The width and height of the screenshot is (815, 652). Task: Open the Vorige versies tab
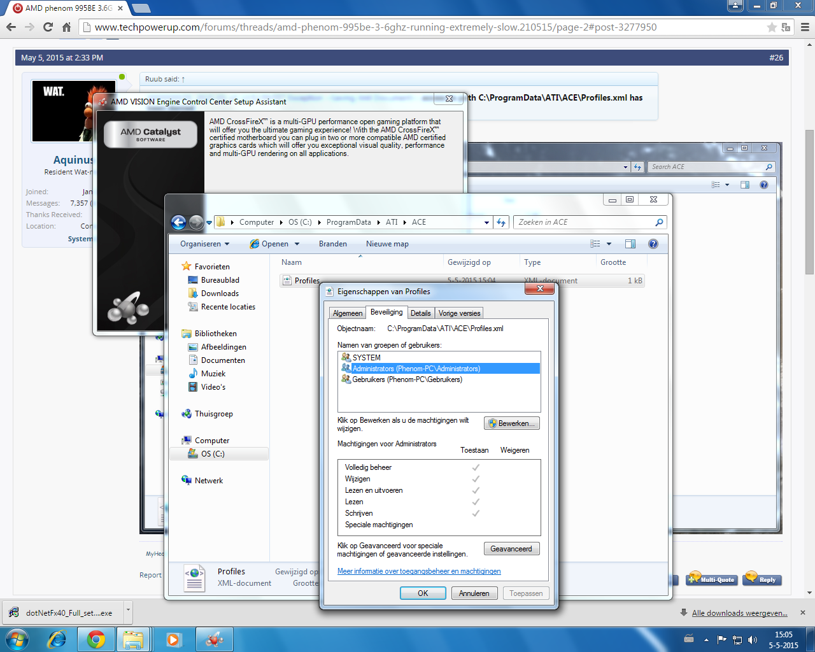pyautogui.click(x=460, y=313)
